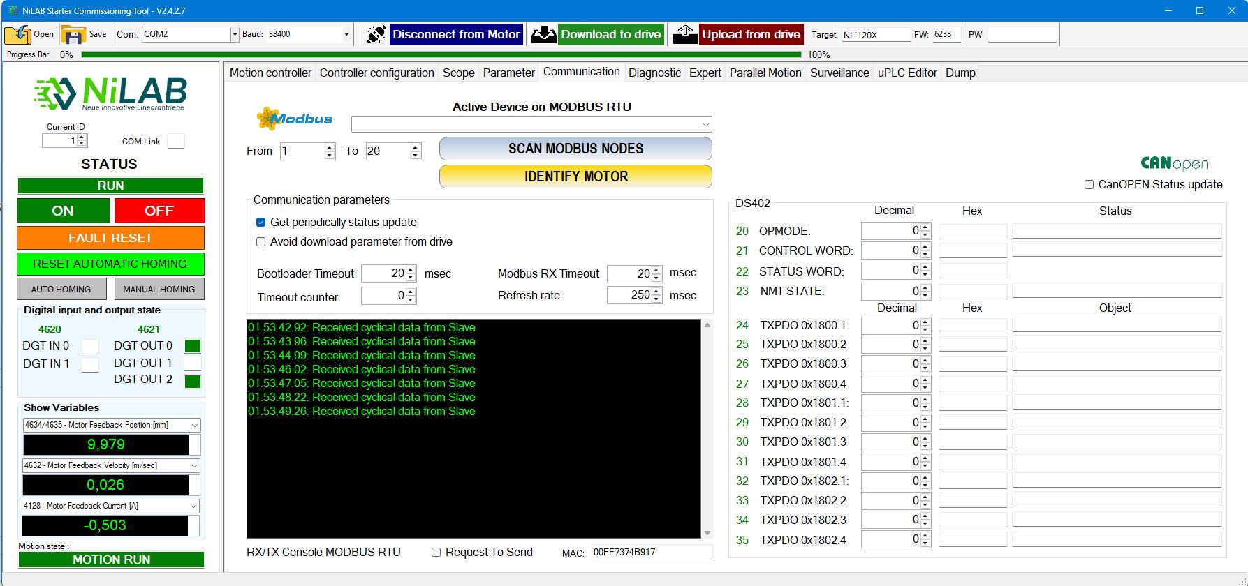Viewport: 1248px width, 586px height.
Task: Click the CANopen logo
Action: pos(1174,163)
